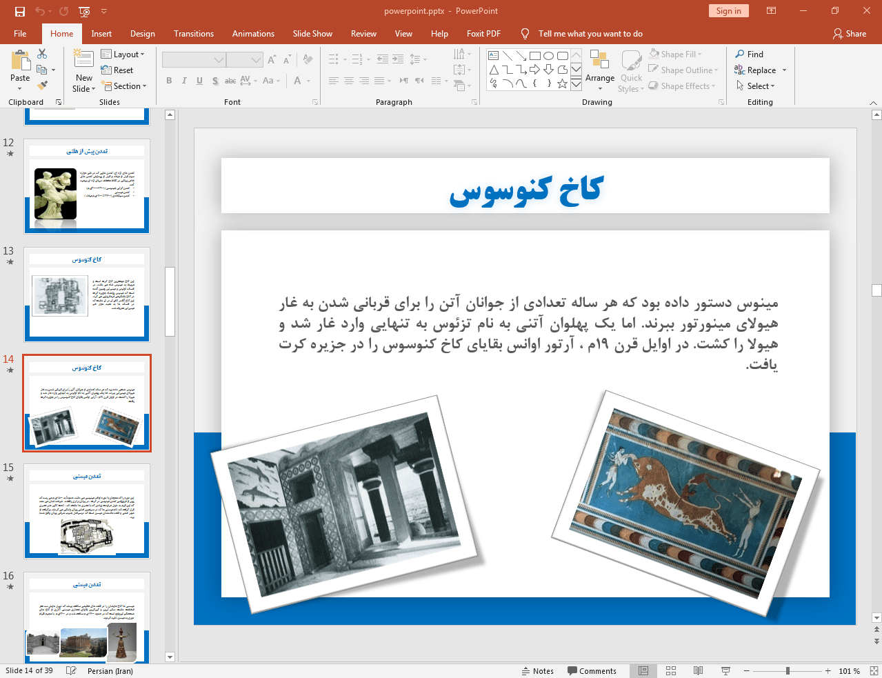Screen dimensions: 882x678
Task: Click the Bullets list icon
Action: click(x=335, y=59)
